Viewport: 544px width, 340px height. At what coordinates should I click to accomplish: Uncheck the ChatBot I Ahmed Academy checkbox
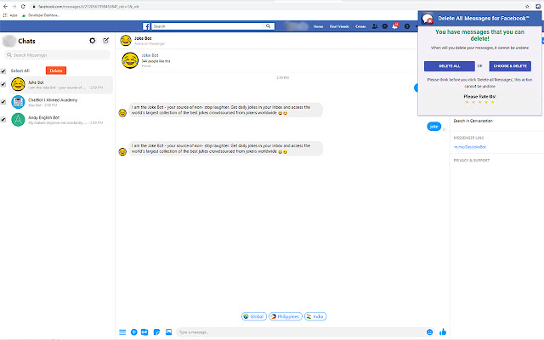point(3,102)
